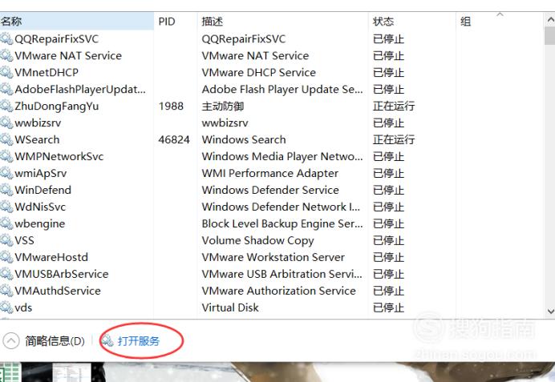Image resolution: width=555 pixels, height=382 pixels.
Task: Click the Windows Search description cell
Action: [244, 139]
